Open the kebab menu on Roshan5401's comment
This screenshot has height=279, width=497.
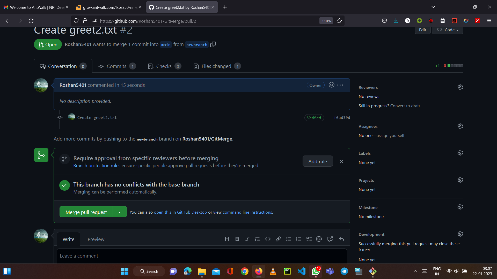(340, 85)
